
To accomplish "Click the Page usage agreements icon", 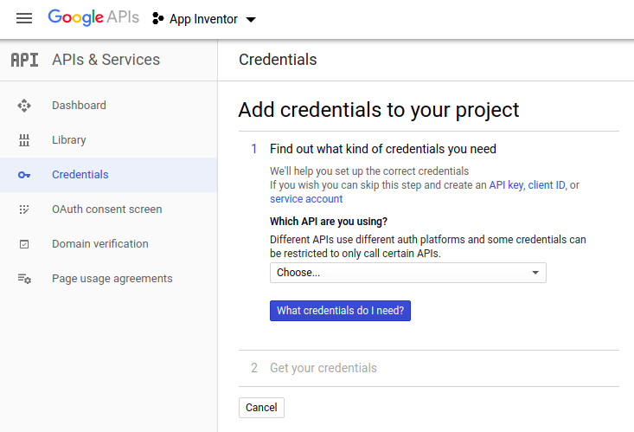I will [24, 279].
